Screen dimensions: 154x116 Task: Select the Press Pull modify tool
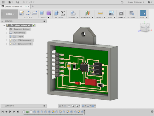(56, 13)
